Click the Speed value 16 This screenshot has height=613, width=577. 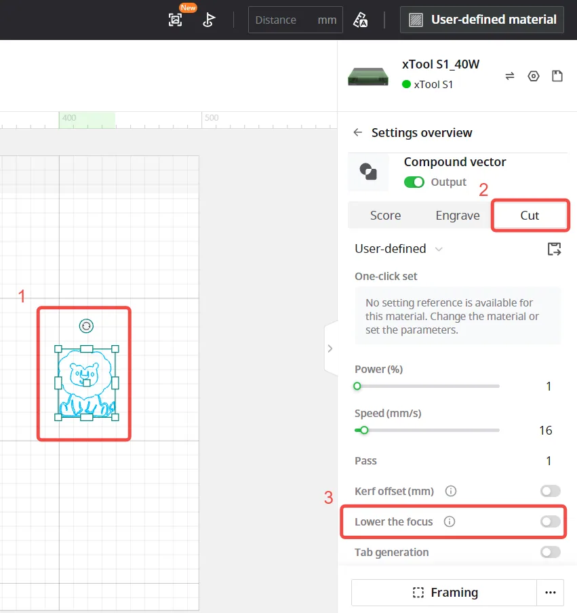click(x=545, y=431)
